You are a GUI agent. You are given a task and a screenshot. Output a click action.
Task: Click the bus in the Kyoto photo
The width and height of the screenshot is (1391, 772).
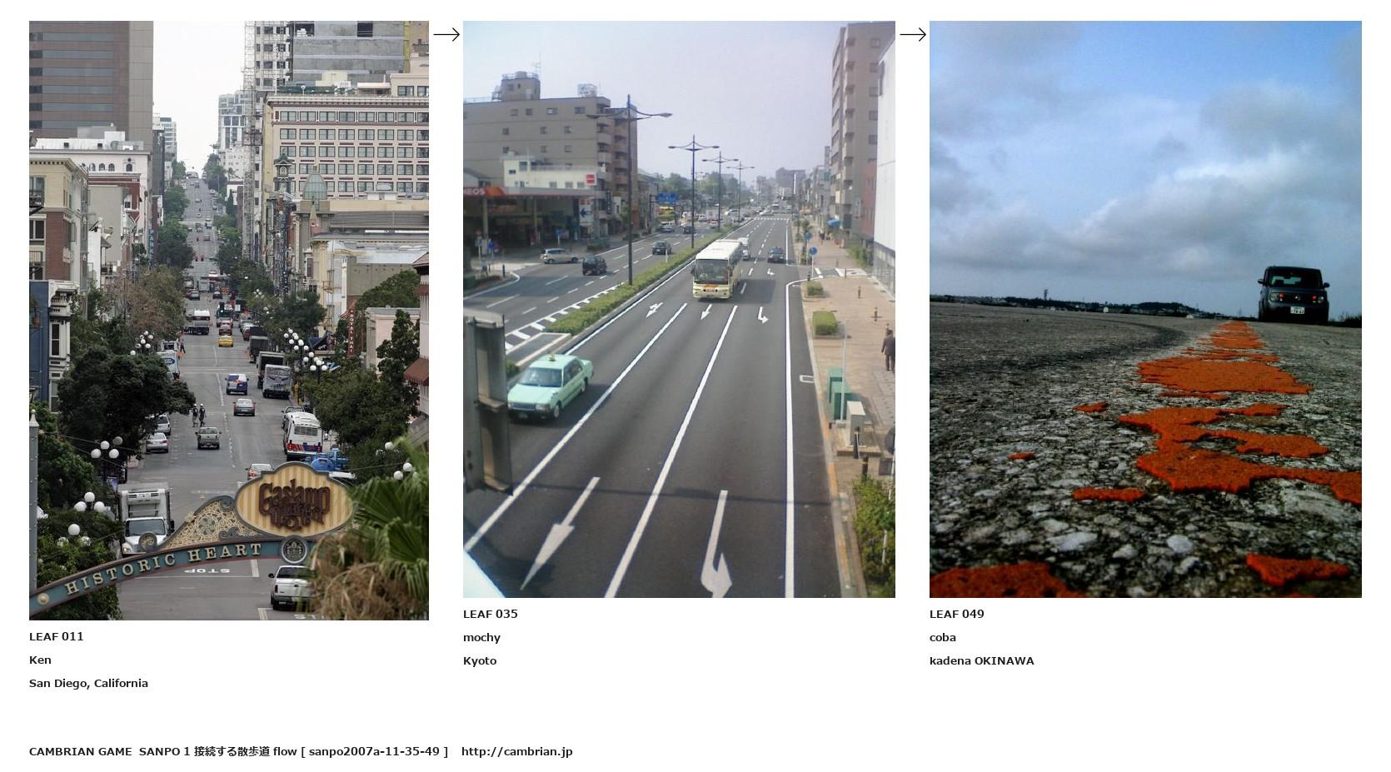coord(717,268)
